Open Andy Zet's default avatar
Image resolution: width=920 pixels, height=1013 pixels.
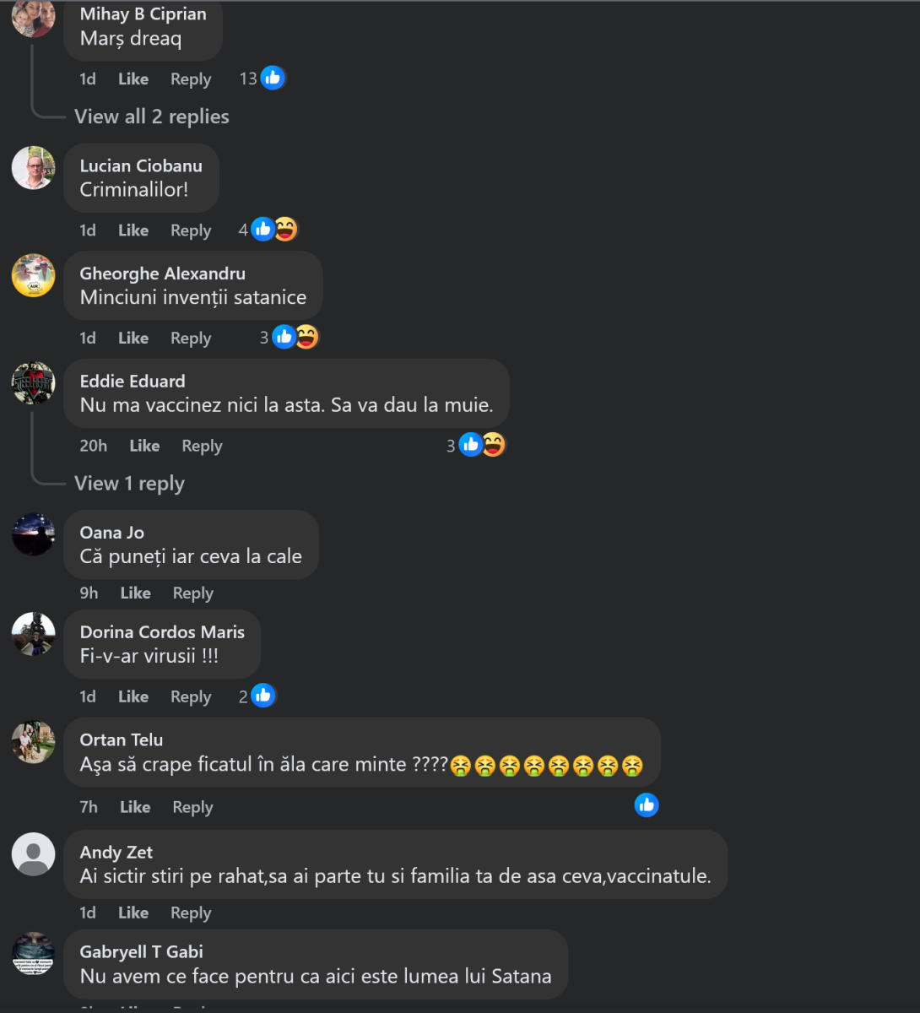[34, 854]
